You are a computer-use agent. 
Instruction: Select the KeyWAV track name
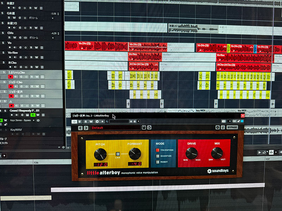click(16, 130)
